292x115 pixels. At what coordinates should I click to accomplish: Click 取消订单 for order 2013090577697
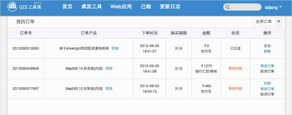pos(267,94)
